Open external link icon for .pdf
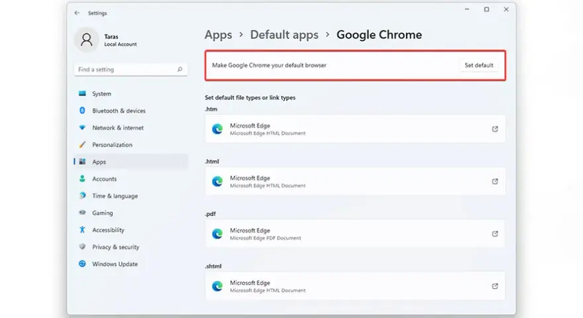Viewport: 583px width, 318px height. click(495, 234)
